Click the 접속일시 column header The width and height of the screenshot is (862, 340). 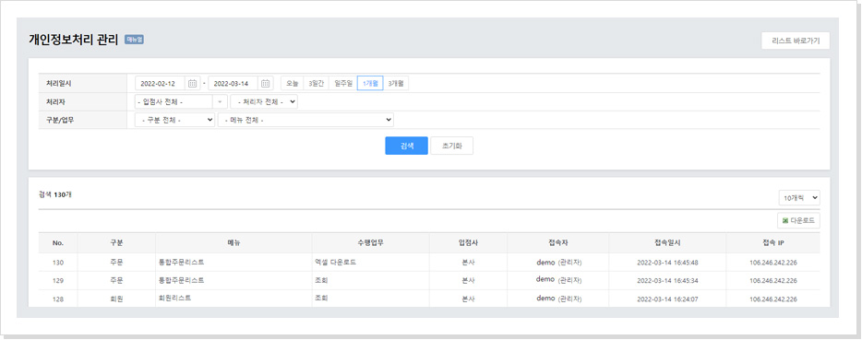coord(667,242)
